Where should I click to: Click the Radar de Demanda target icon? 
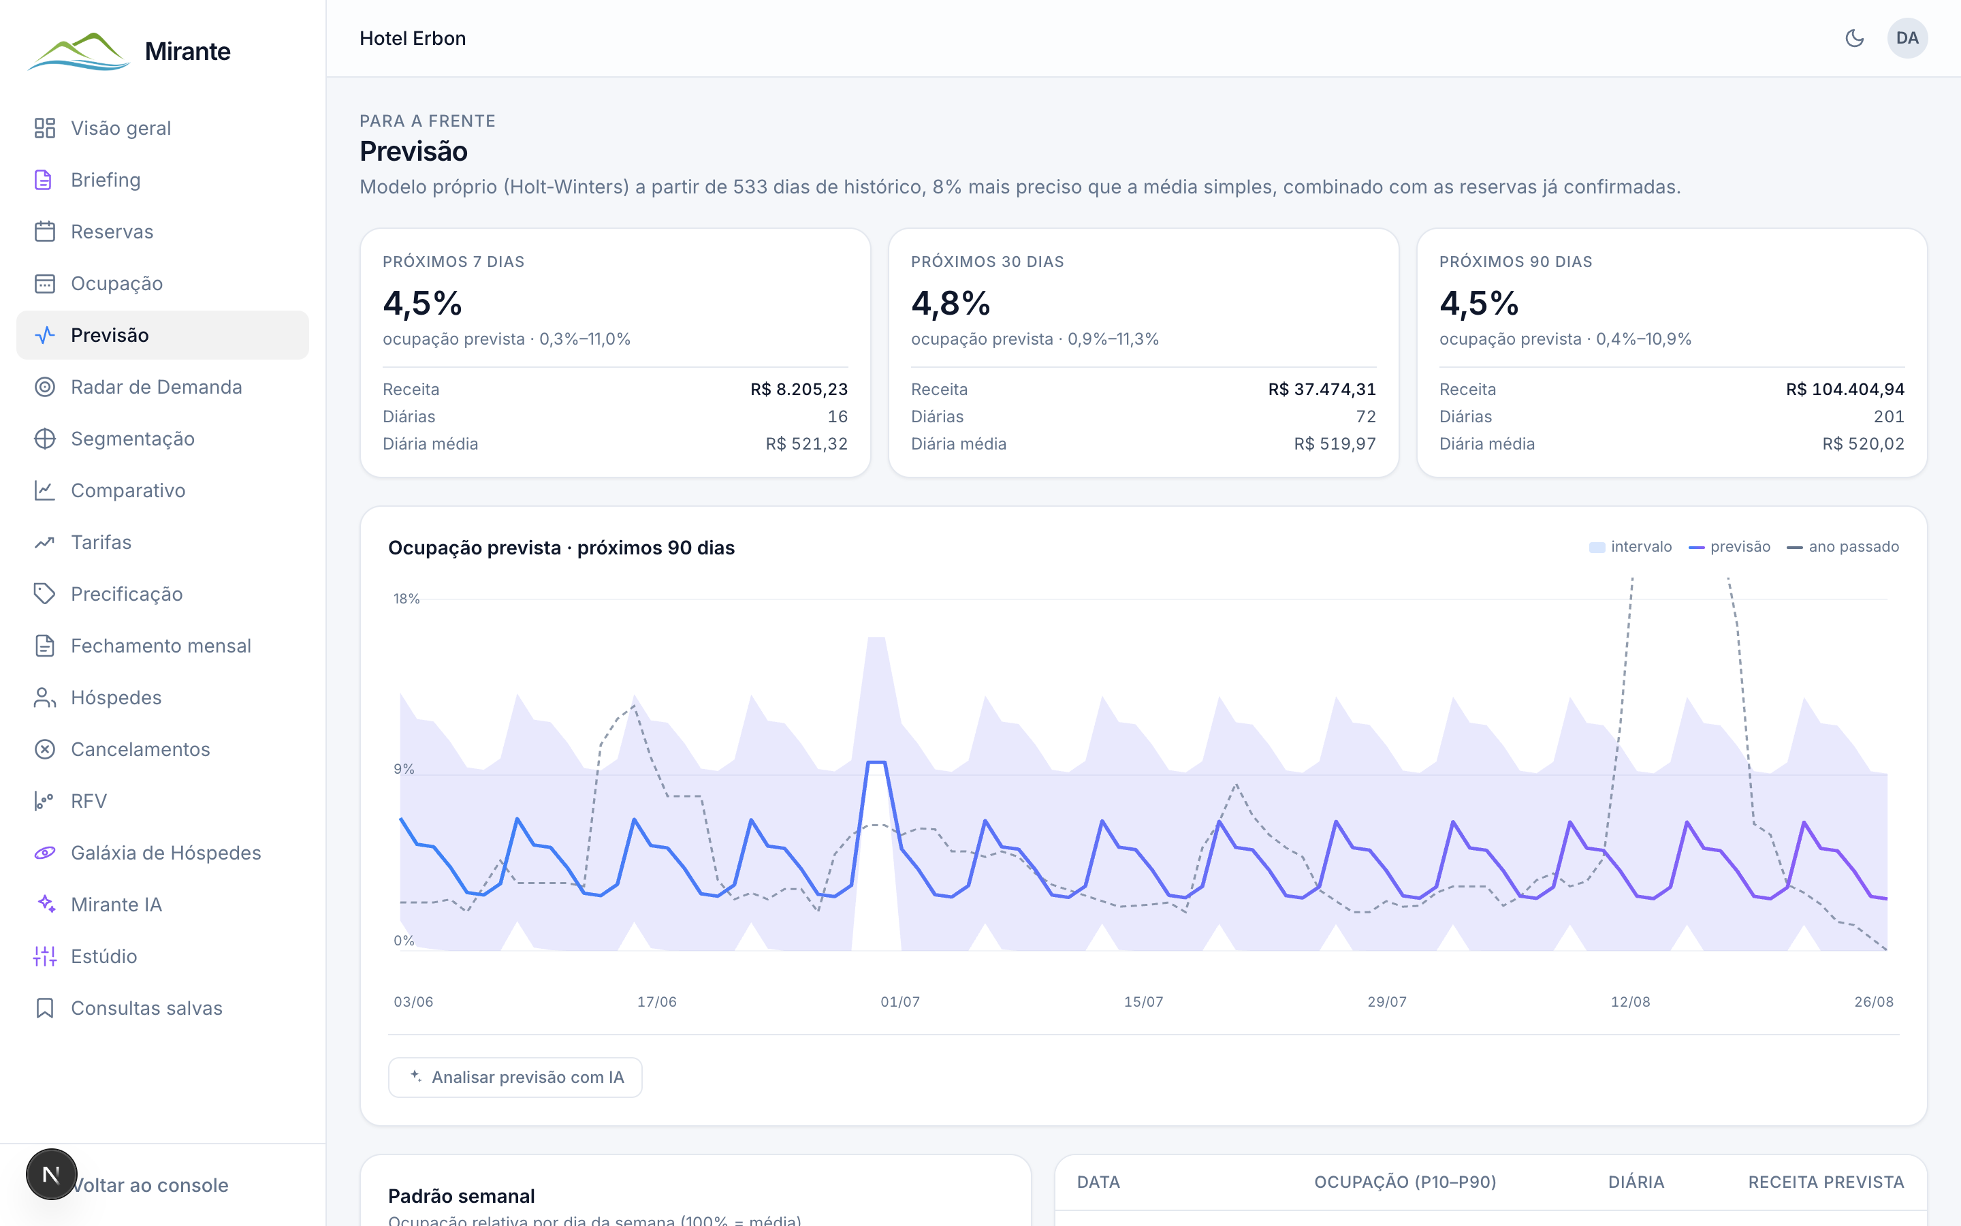(44, 387)
